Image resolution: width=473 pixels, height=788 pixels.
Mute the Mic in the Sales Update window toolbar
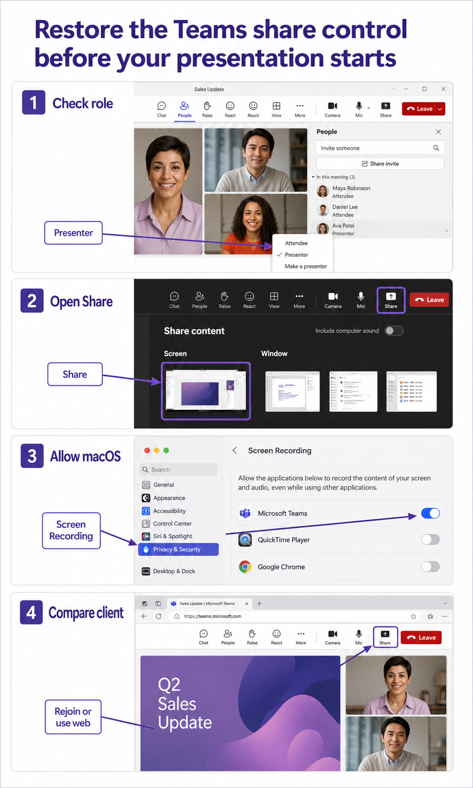click(x=359, y=109)
